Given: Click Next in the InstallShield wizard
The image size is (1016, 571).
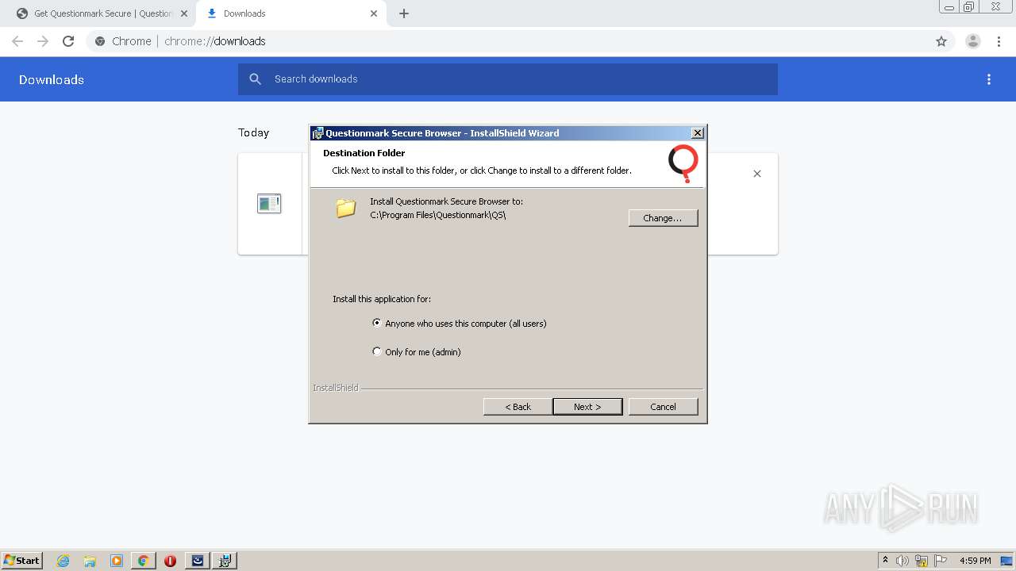Looking at the screenshot, I should [x=587, y=407].
